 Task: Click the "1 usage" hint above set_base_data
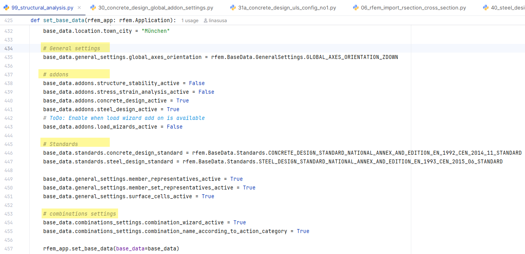pyautogui.click(x=189, y=20)
